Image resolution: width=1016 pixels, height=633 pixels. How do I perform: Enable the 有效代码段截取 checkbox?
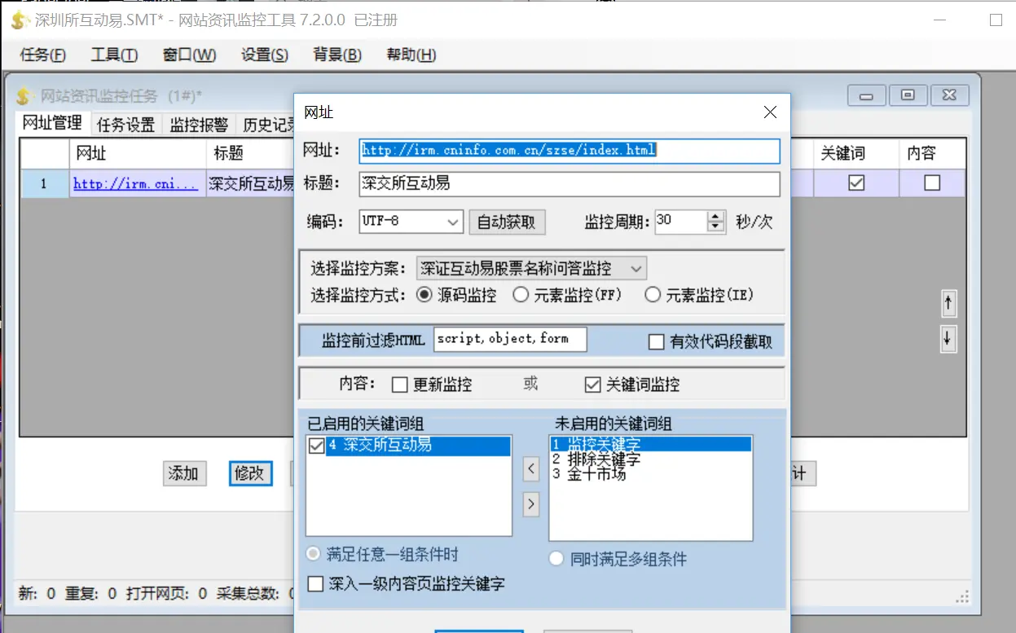[656, 342]
